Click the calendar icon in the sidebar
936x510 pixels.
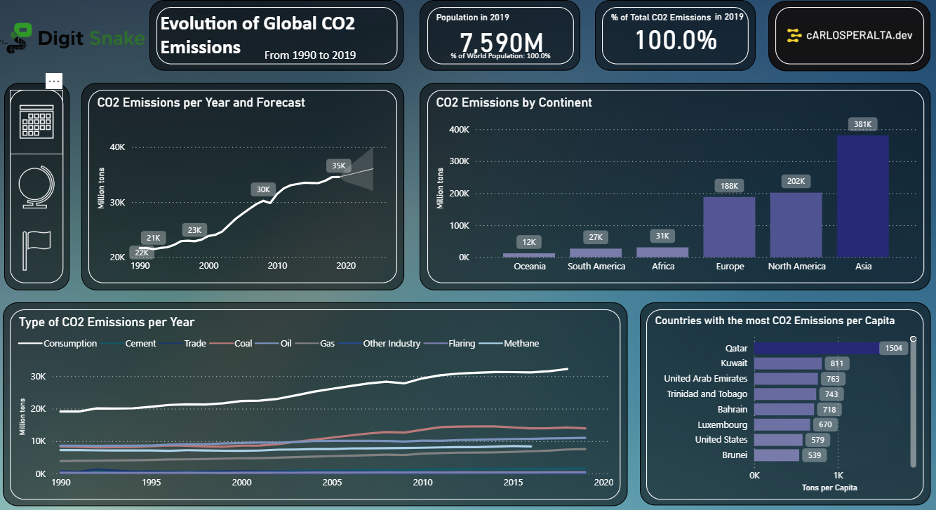point(37,122)
